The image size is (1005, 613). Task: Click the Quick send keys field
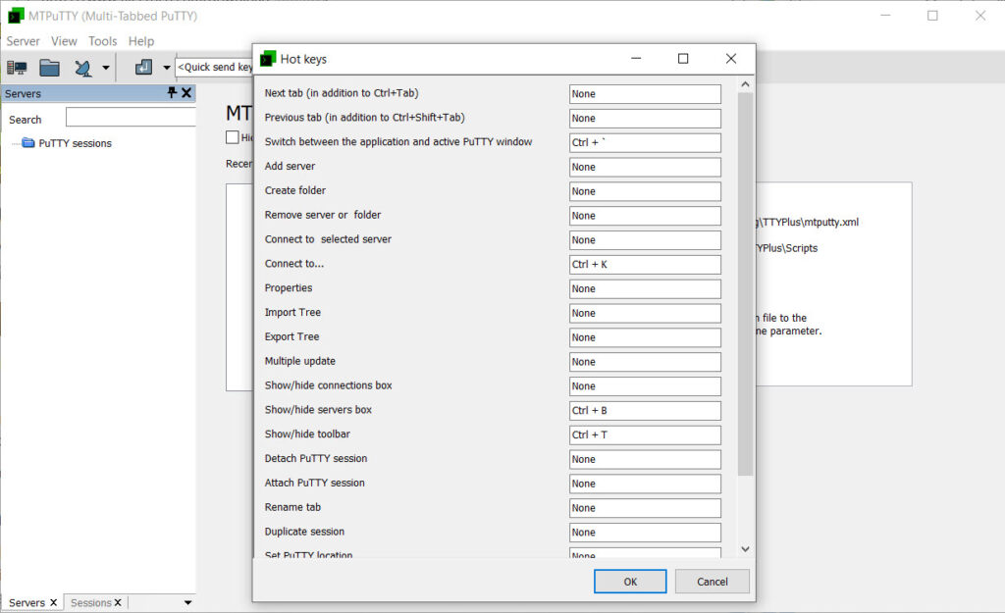click(x=214, y=68)
